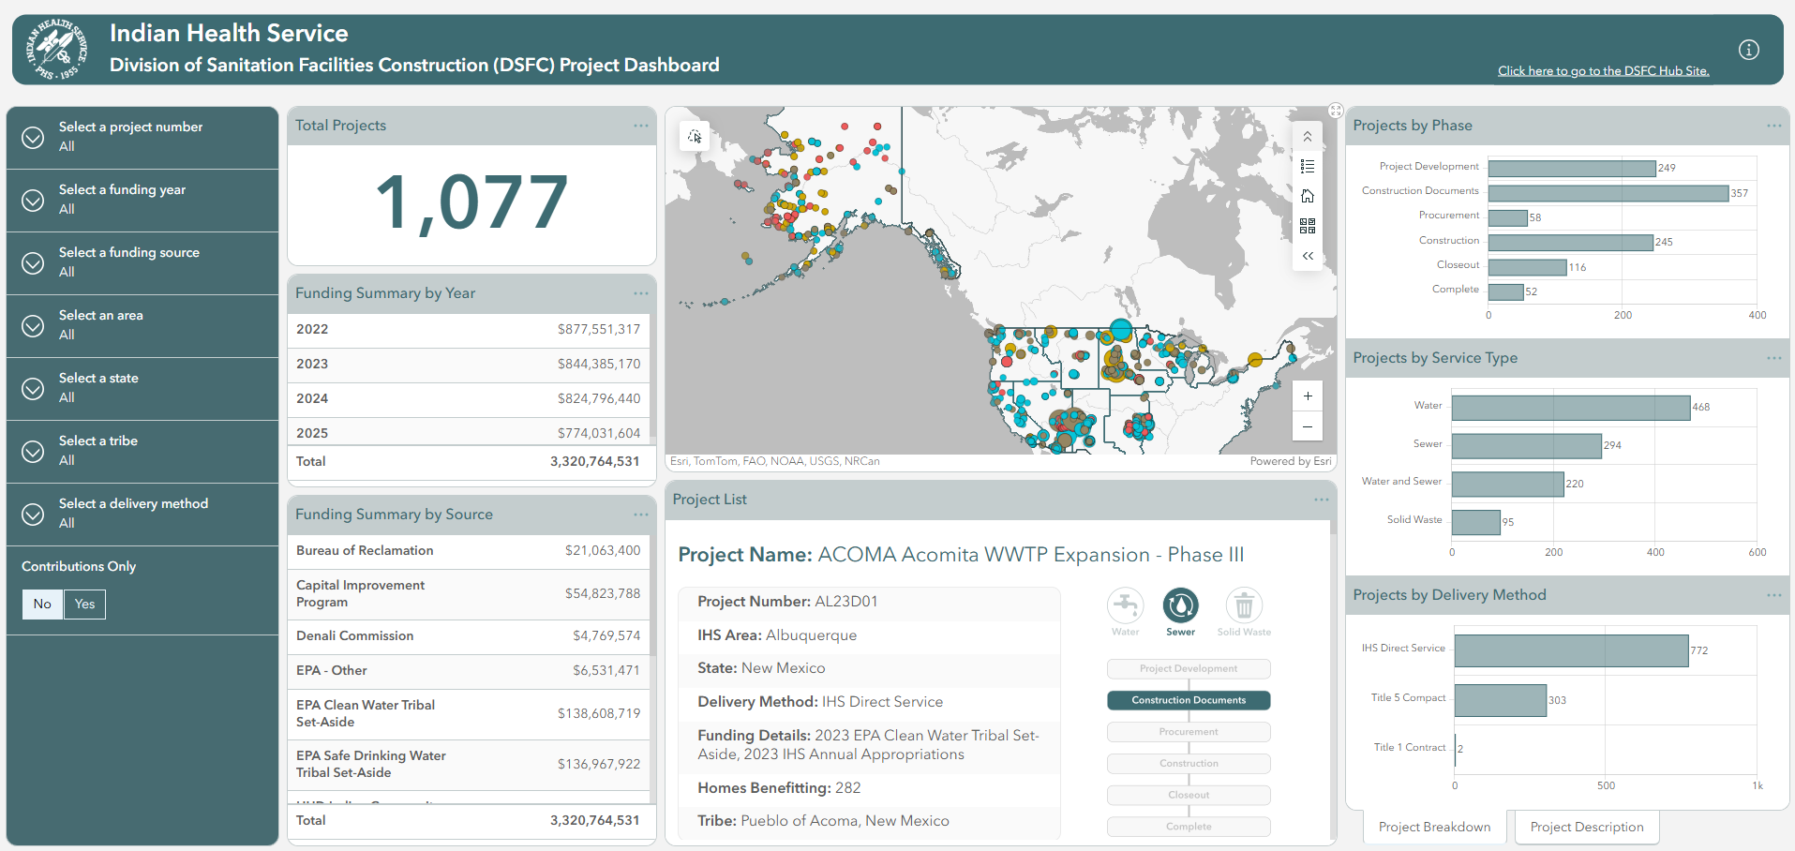Set Contributions Only to No
Screen dimensions: 1795x851
42,605
